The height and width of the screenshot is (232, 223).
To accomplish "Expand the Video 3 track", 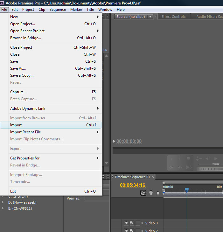I will point(143,223).
